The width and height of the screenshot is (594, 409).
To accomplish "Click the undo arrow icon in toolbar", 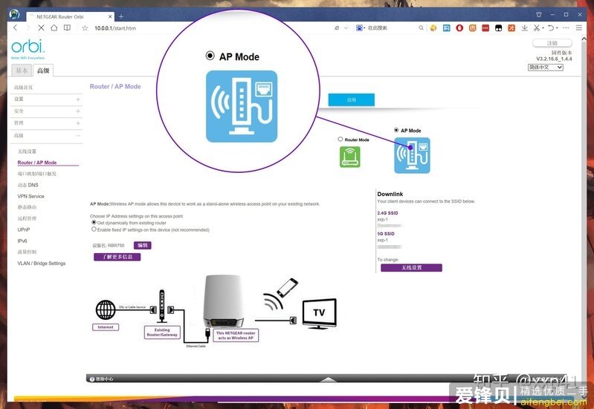I will 551,27.
